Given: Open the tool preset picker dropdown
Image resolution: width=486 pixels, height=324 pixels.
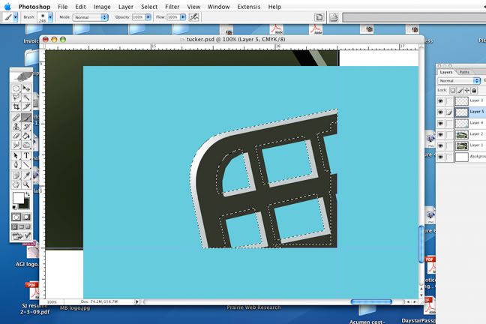Looking at the screenshot, I should pos(16,17).
